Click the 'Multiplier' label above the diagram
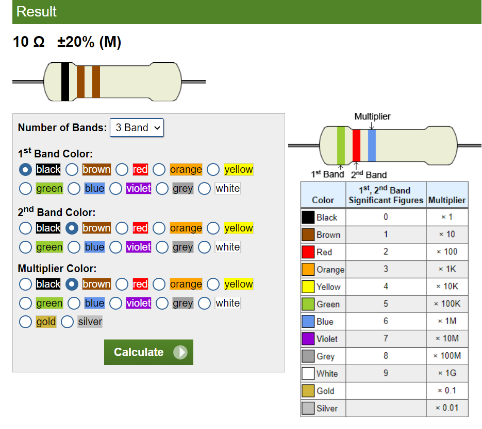 [x=372, y=117]
